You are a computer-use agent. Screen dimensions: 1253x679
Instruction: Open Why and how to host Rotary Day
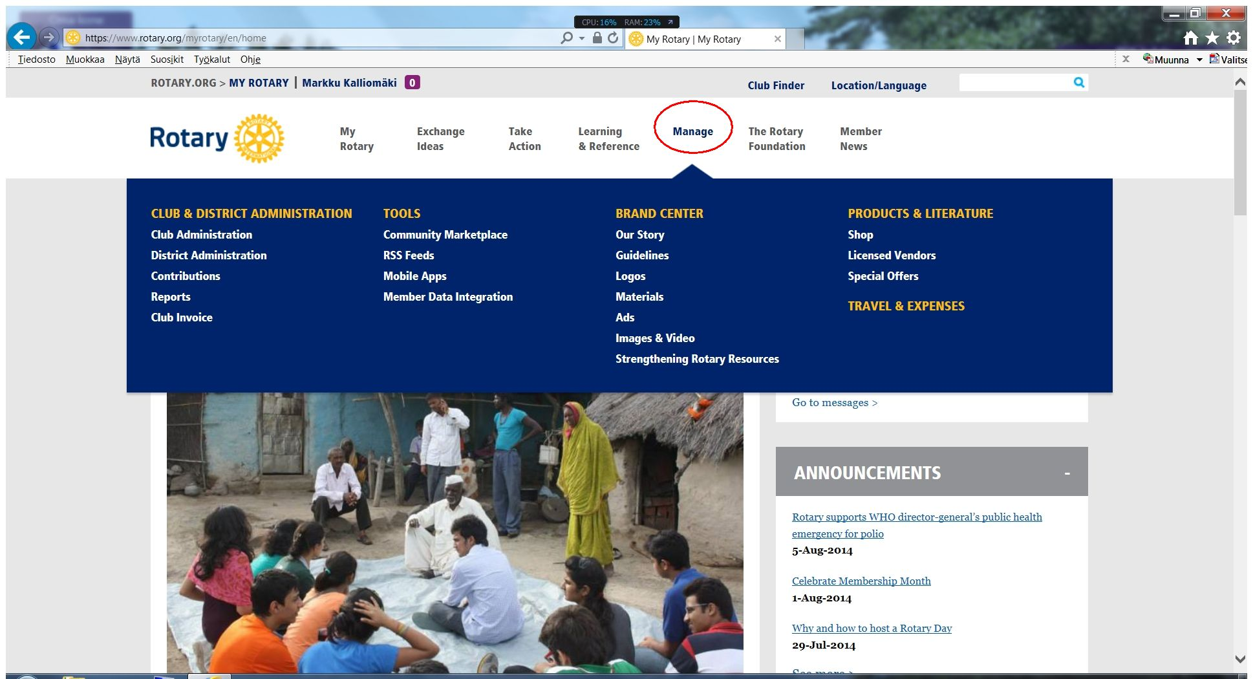[x=872, y=628]
